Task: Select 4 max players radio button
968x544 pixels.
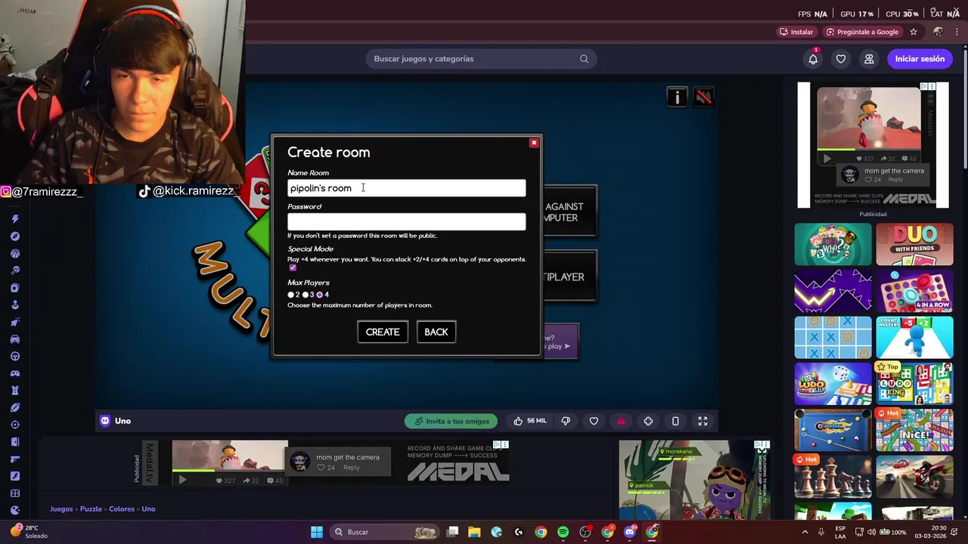Action: (x=320, y=295)
